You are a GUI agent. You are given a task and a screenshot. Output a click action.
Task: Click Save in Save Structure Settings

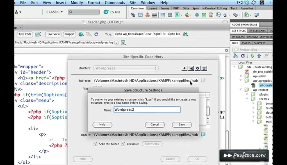[182, 125]
